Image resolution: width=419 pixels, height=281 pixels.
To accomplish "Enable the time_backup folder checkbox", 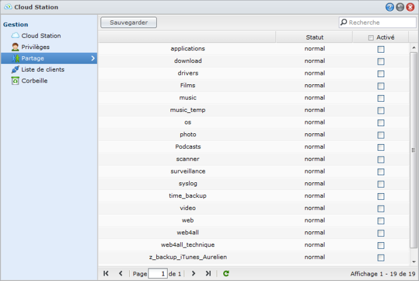I will 381,197.
